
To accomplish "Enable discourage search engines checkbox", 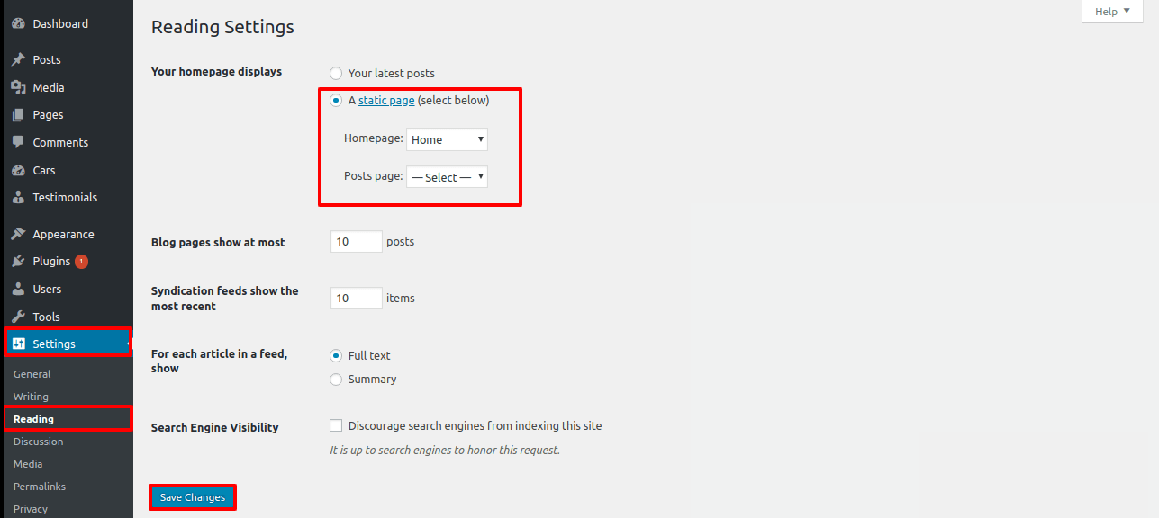I will coord(336,426).
